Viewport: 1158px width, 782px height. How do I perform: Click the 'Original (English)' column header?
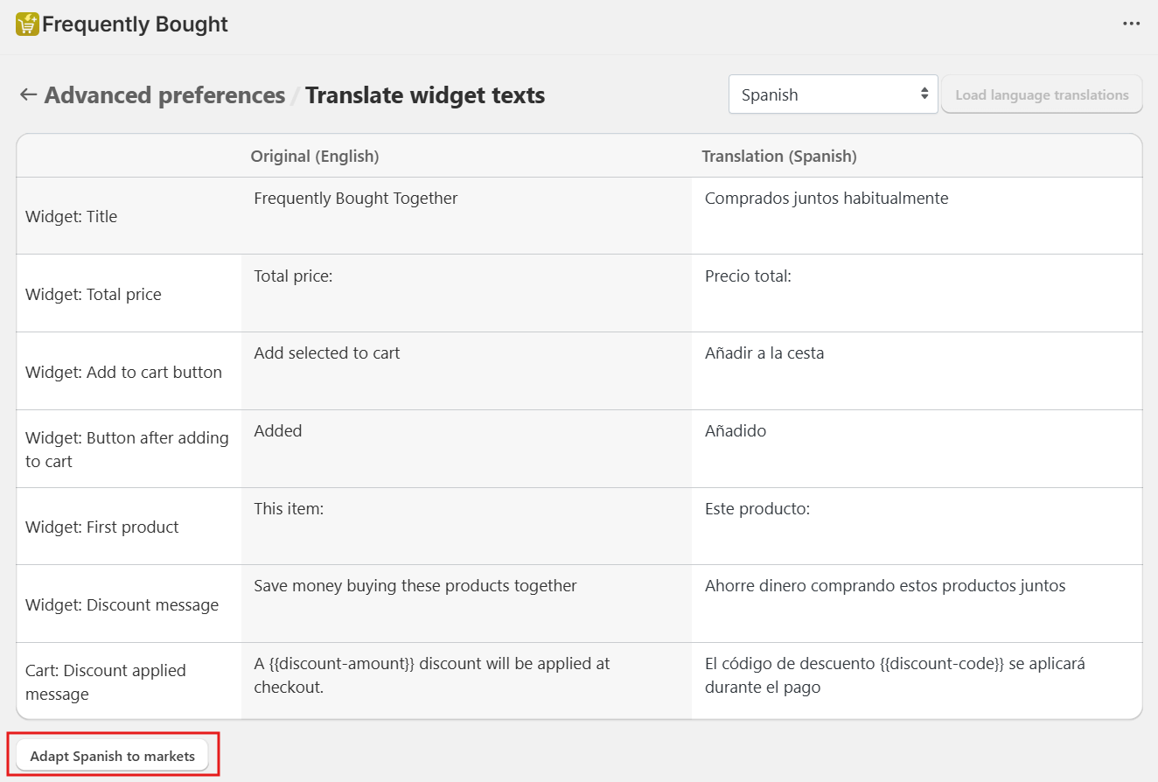click(315, 157)
